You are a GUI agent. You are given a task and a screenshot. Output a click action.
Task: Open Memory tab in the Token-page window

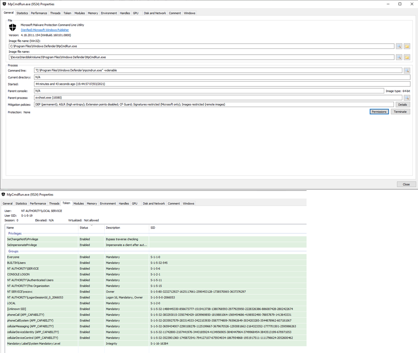pyautogui.click(x=92, y=204)
